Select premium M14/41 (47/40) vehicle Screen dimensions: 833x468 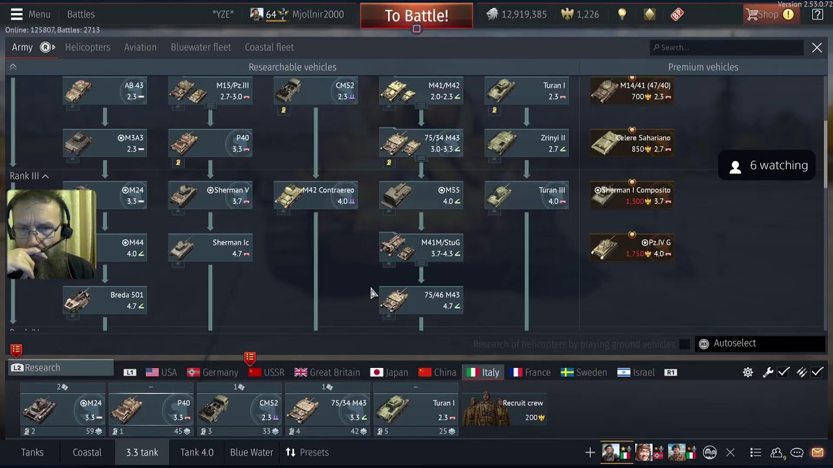pyautogui.click(x=632, y=91)
